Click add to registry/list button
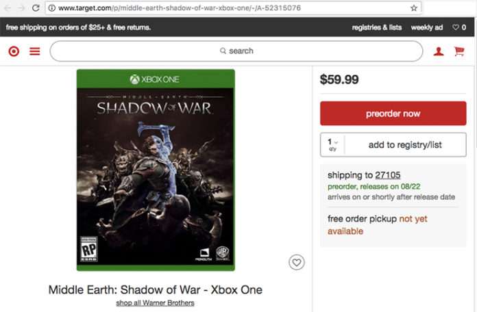The image size is (477, 312). pyautogui.click(x=405, y=144)
